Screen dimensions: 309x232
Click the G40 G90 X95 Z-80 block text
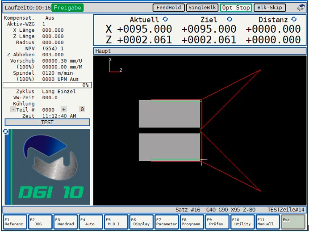tap(231, 210)
